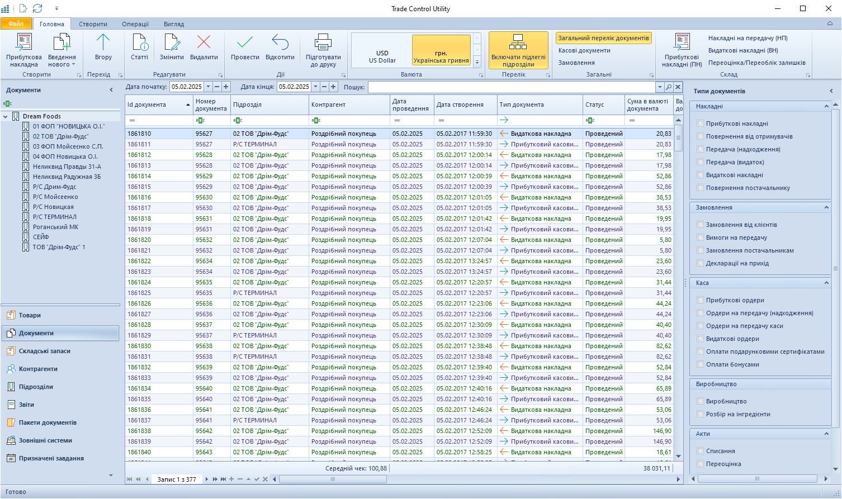Screen dimensions: 842x499
Task: Open Призначені завдання section
Action: point(60,458)
